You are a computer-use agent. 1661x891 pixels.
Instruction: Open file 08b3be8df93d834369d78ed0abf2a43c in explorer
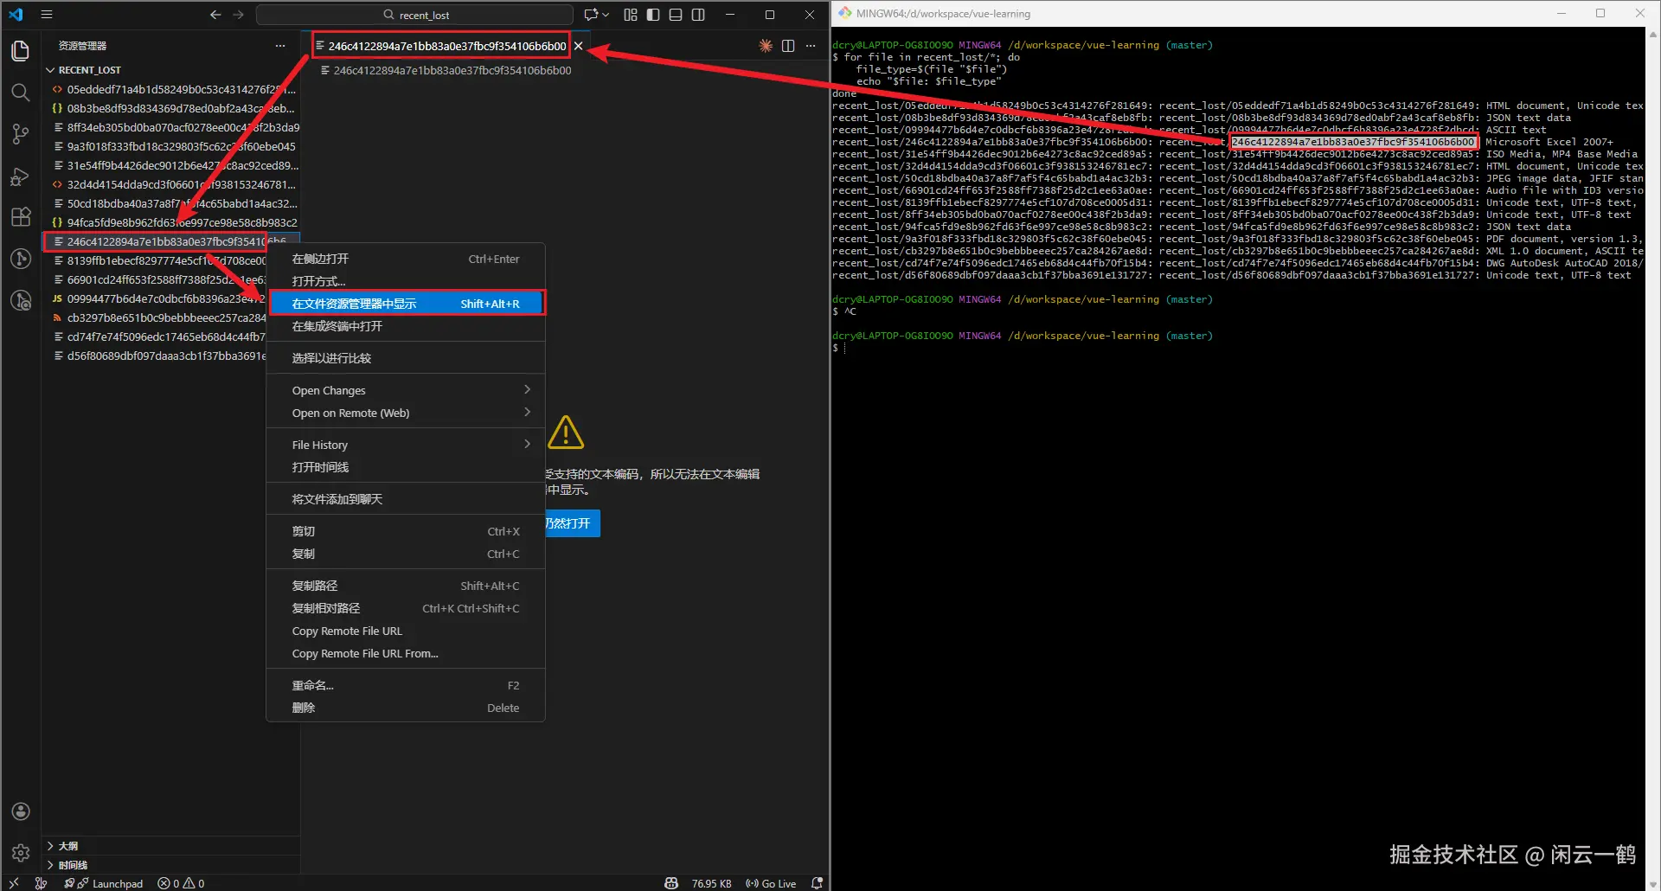[171, 108]
